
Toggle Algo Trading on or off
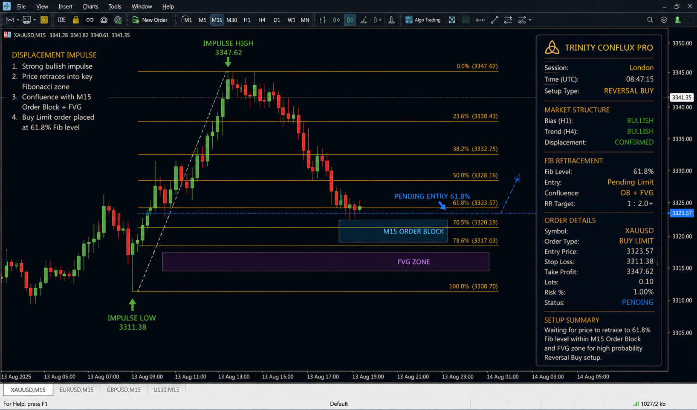(423, 20)
